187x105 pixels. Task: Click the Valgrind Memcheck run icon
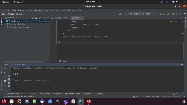(x=173, y=14)
